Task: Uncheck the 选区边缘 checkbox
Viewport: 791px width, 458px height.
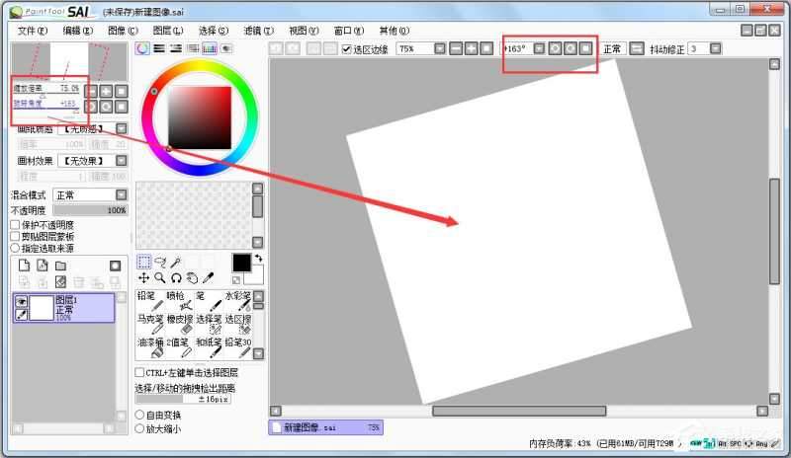Action: [x=346, y=48]
